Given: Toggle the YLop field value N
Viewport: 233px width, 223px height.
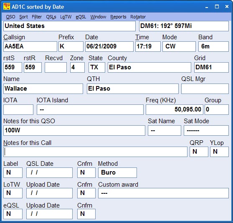Looking at the screenshot, I should 219,152.
